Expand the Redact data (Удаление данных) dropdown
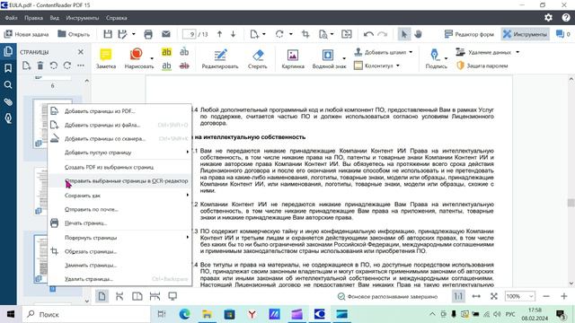Image resolution: width=575 pixels, height=323 pixels. click(x=517, y=52)
